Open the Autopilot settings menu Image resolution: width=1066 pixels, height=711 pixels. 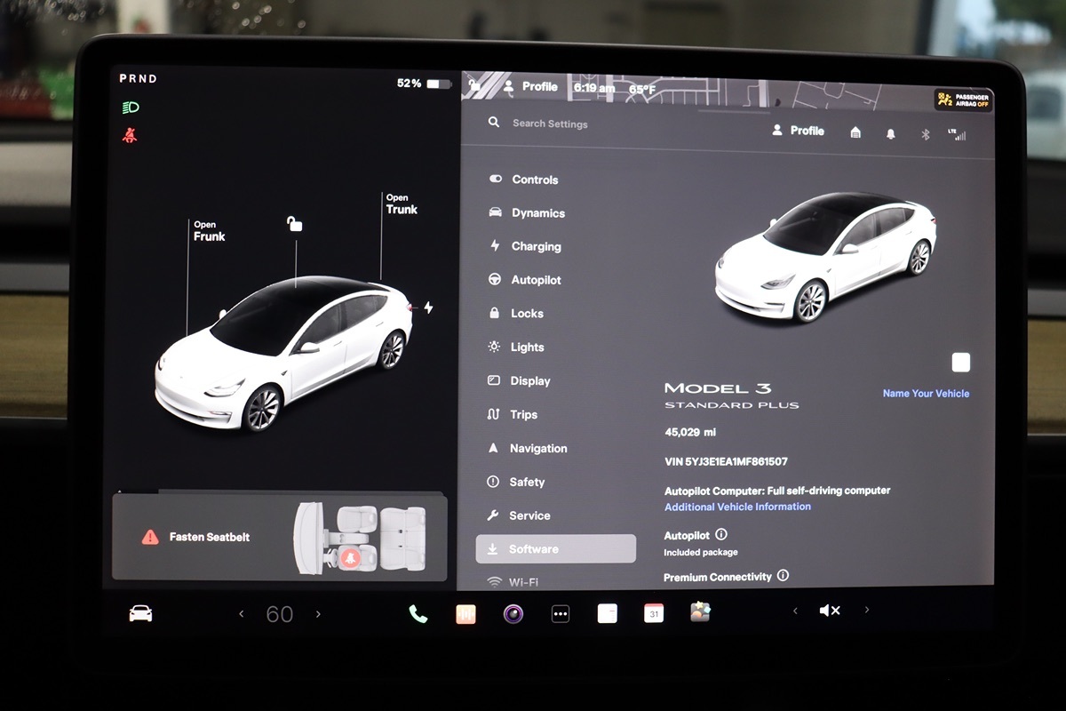[x=525, y=280]
